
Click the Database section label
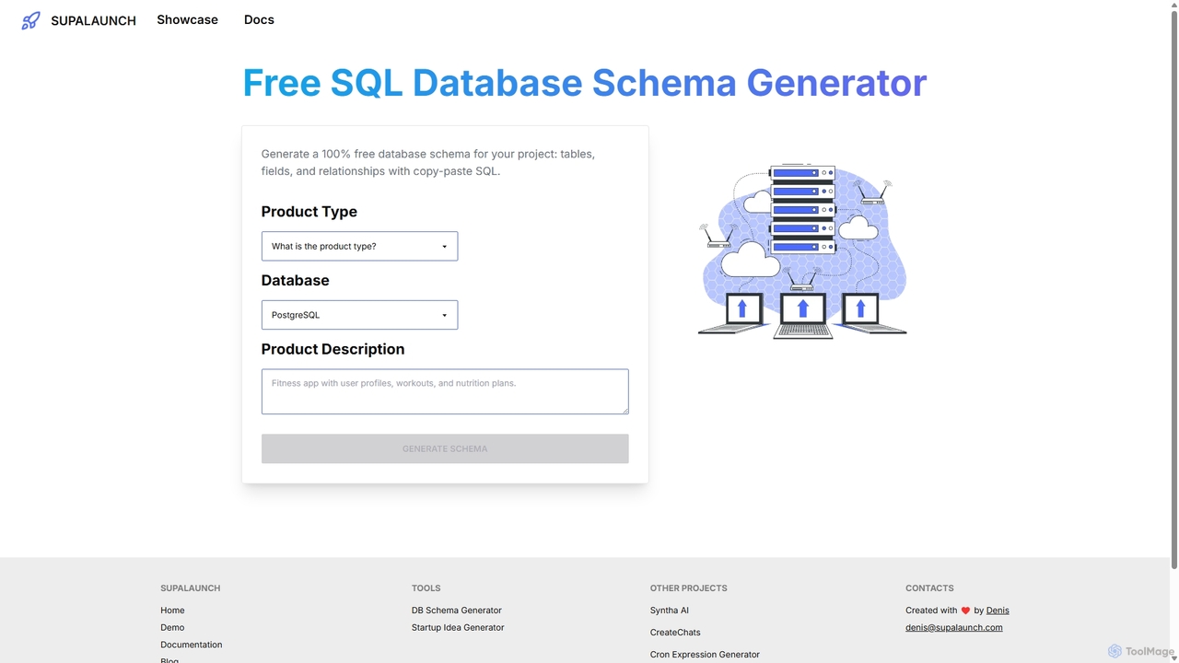[295, 280]
